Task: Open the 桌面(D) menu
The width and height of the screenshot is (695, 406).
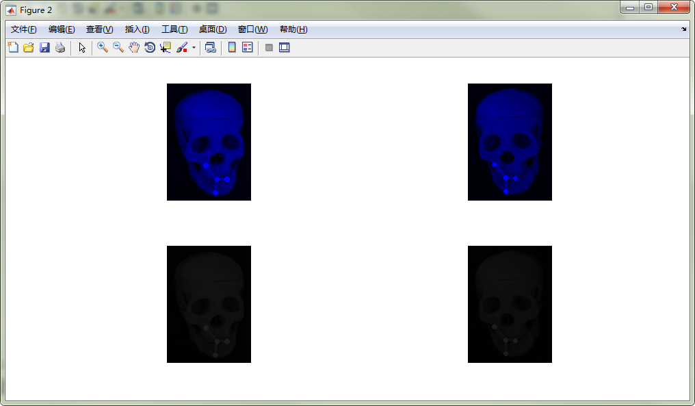Action: [x=213, y=29]
